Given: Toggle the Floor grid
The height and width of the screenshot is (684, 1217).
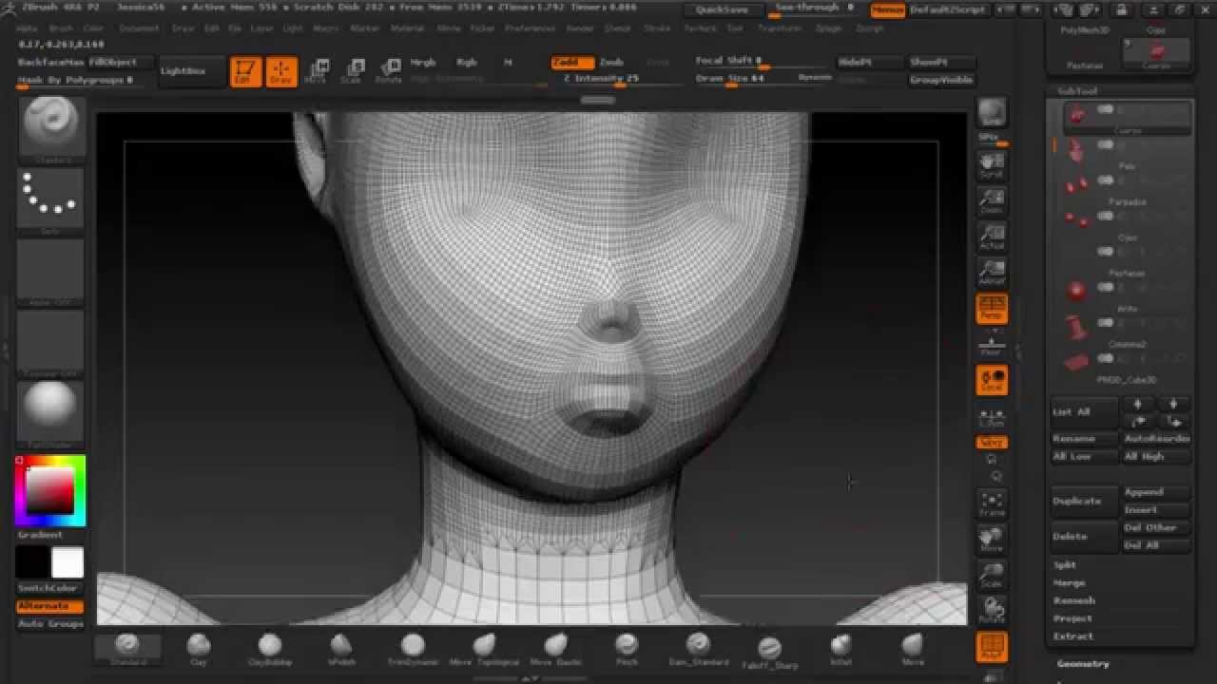Looking at the screenshot, I should tap(992, 346).
